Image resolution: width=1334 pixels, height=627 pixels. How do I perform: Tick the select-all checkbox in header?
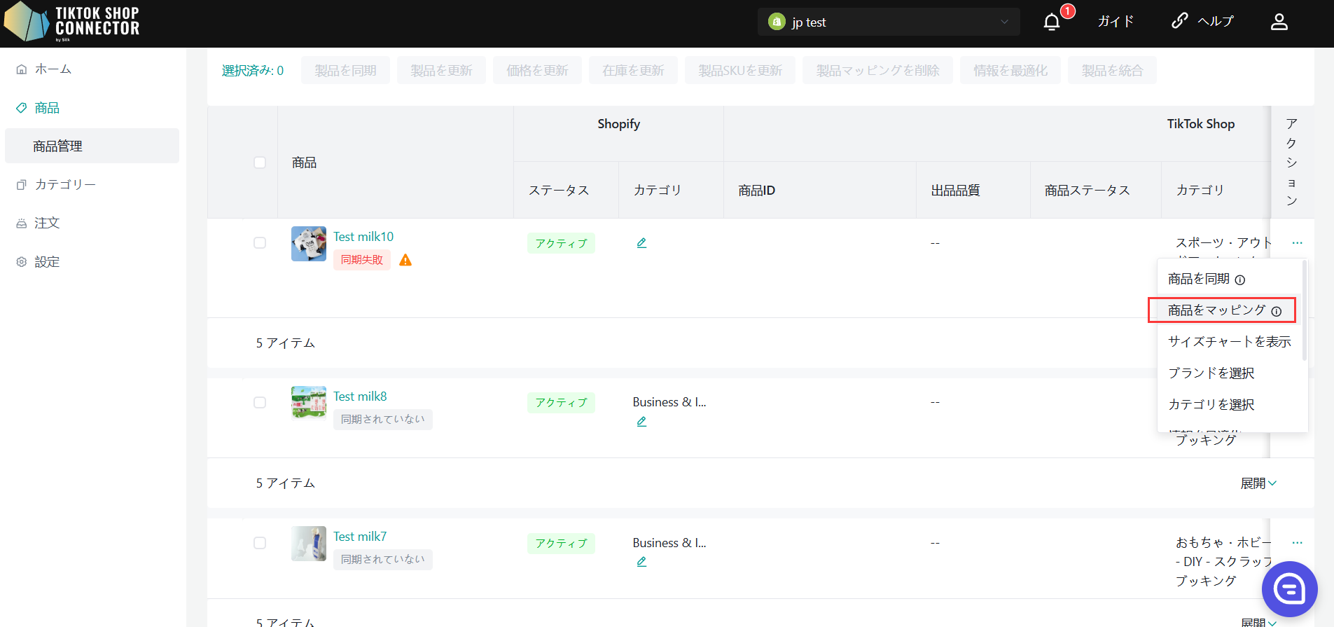click(x=260, y=163)
